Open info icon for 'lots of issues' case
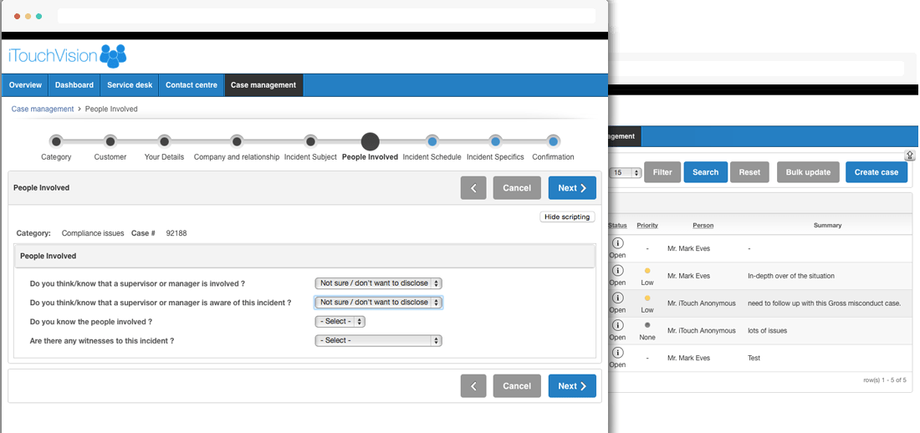The height and width of the screenshot is (433, 920). [x=618, y=325]
